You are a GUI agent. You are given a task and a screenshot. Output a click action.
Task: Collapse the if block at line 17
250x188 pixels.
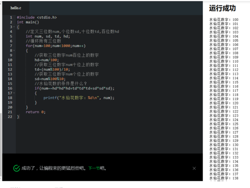14,93
